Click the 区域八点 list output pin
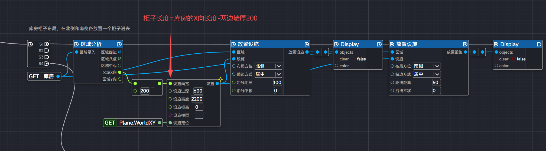 click(120, 59)
